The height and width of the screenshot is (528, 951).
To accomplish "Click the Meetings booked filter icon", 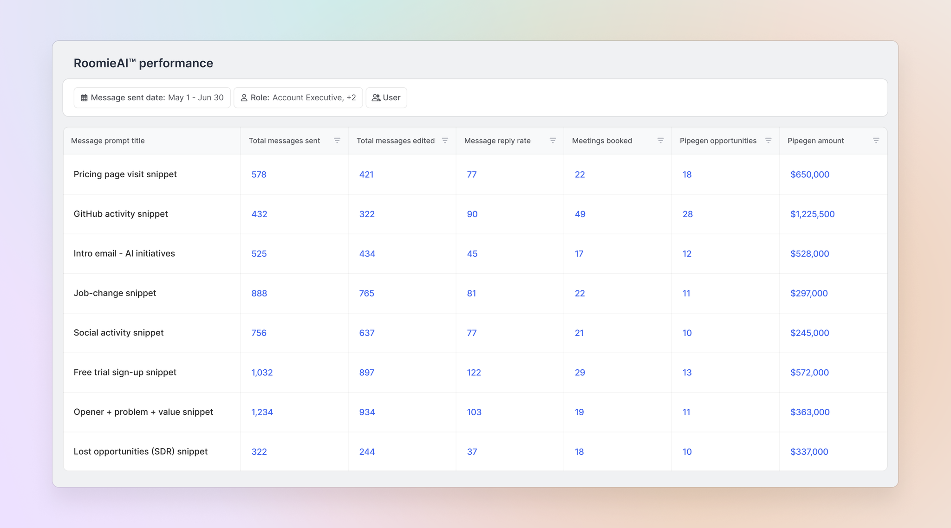I will 660,141.
